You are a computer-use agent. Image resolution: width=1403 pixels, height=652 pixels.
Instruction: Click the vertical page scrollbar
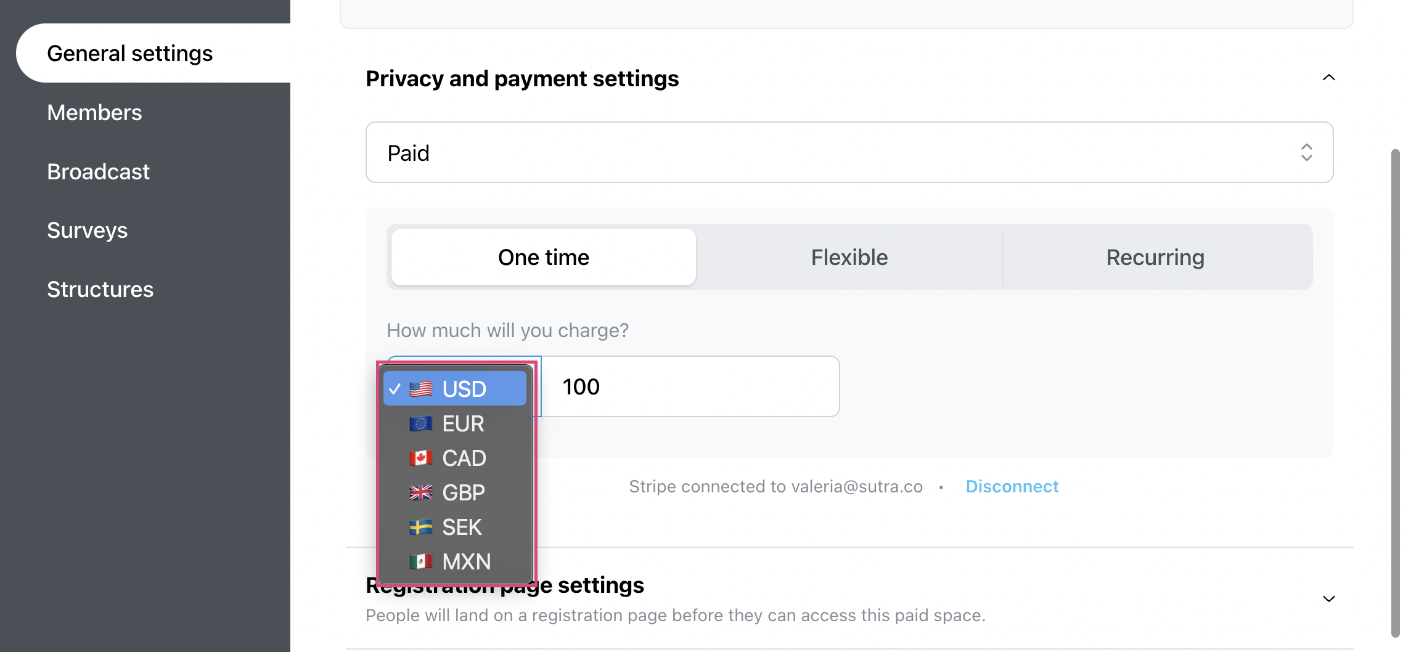click(x=1395, y=393)
